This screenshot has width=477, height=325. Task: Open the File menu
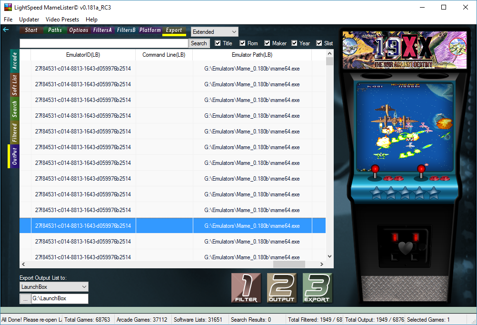(x=8, y=20)
